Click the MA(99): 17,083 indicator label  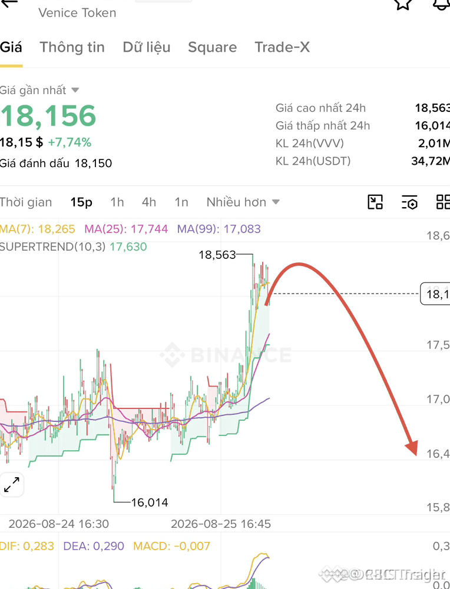point(219,229)
